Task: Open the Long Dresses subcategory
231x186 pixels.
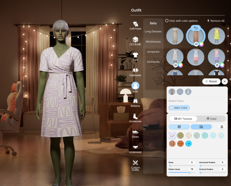Action: tap(153, 31)
